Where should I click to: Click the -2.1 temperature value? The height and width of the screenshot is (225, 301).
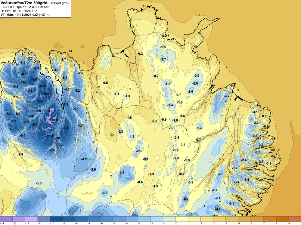point(218,198)
